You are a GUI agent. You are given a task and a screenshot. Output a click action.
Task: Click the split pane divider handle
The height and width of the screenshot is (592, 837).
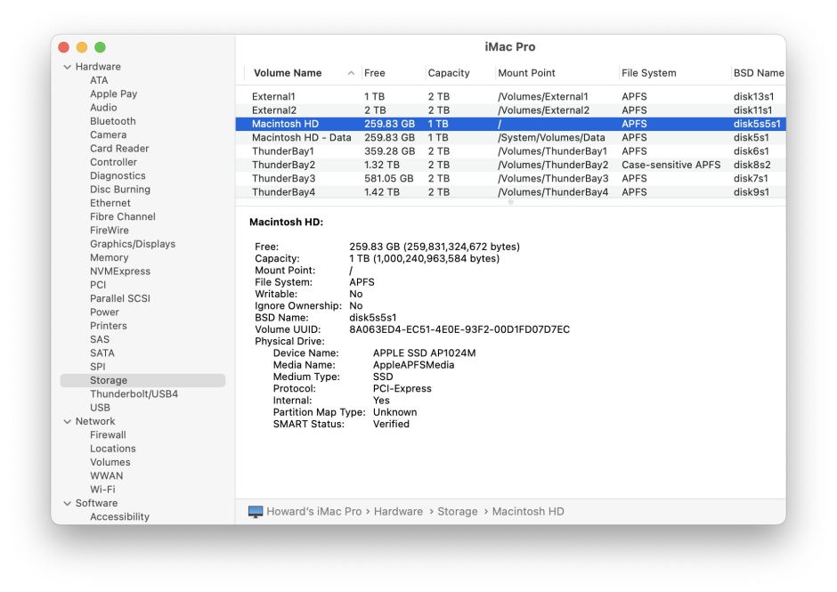tap(510, 202)
